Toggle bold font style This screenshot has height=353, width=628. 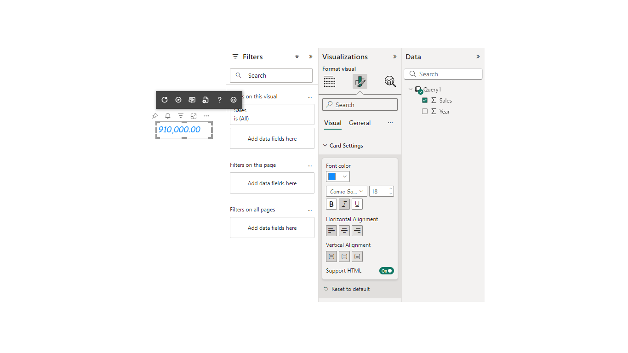coord(331,204)
